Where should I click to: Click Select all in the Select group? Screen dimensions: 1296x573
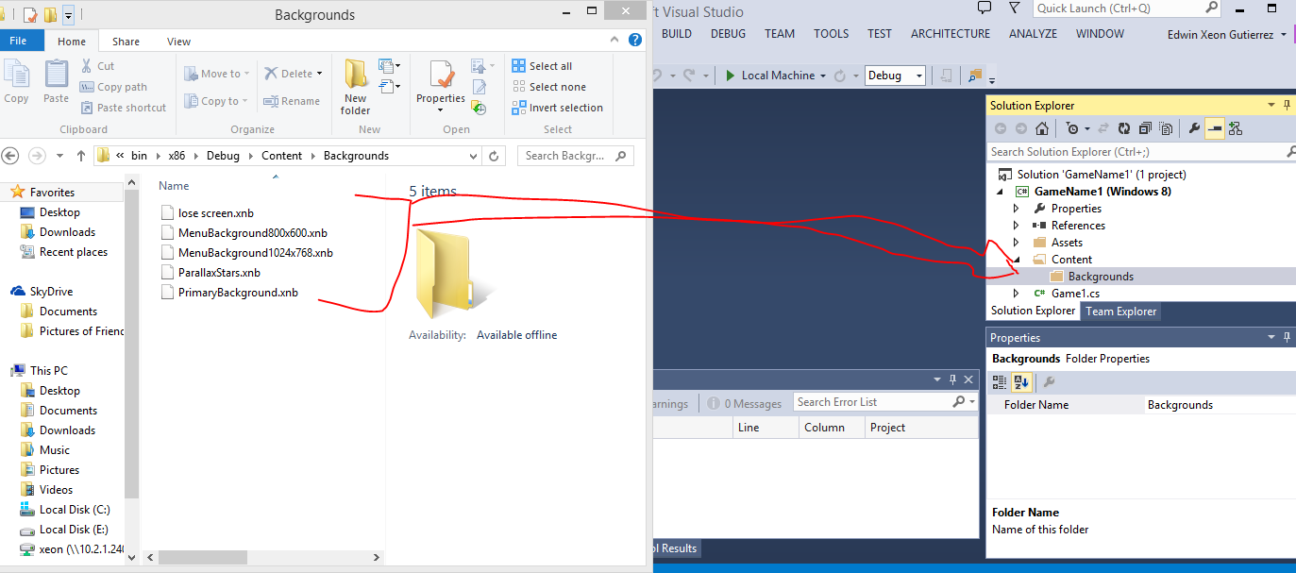point(542,66)
